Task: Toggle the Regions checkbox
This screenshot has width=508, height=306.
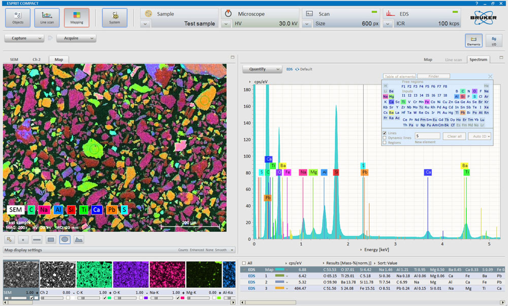Action: (x=385, y=142)
